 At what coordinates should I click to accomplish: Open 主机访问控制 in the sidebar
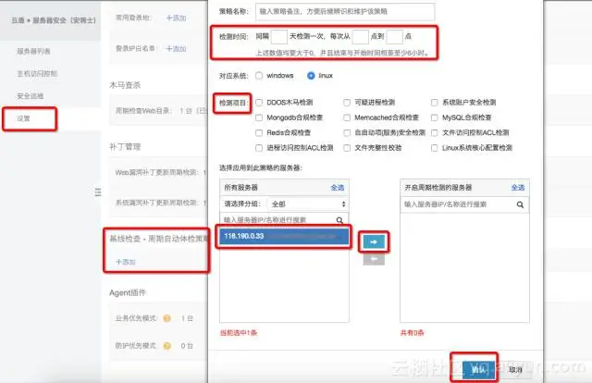coord(37,73)
